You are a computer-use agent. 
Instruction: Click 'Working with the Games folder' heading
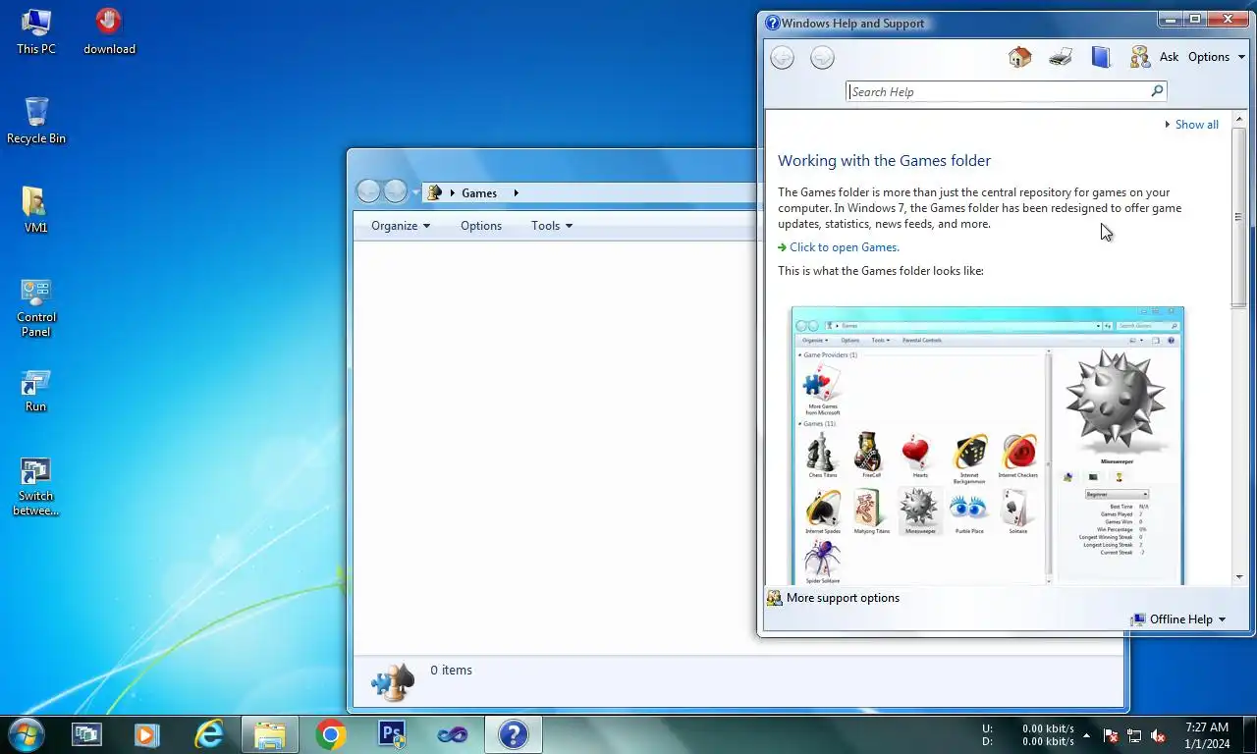[x=884, y=161]
